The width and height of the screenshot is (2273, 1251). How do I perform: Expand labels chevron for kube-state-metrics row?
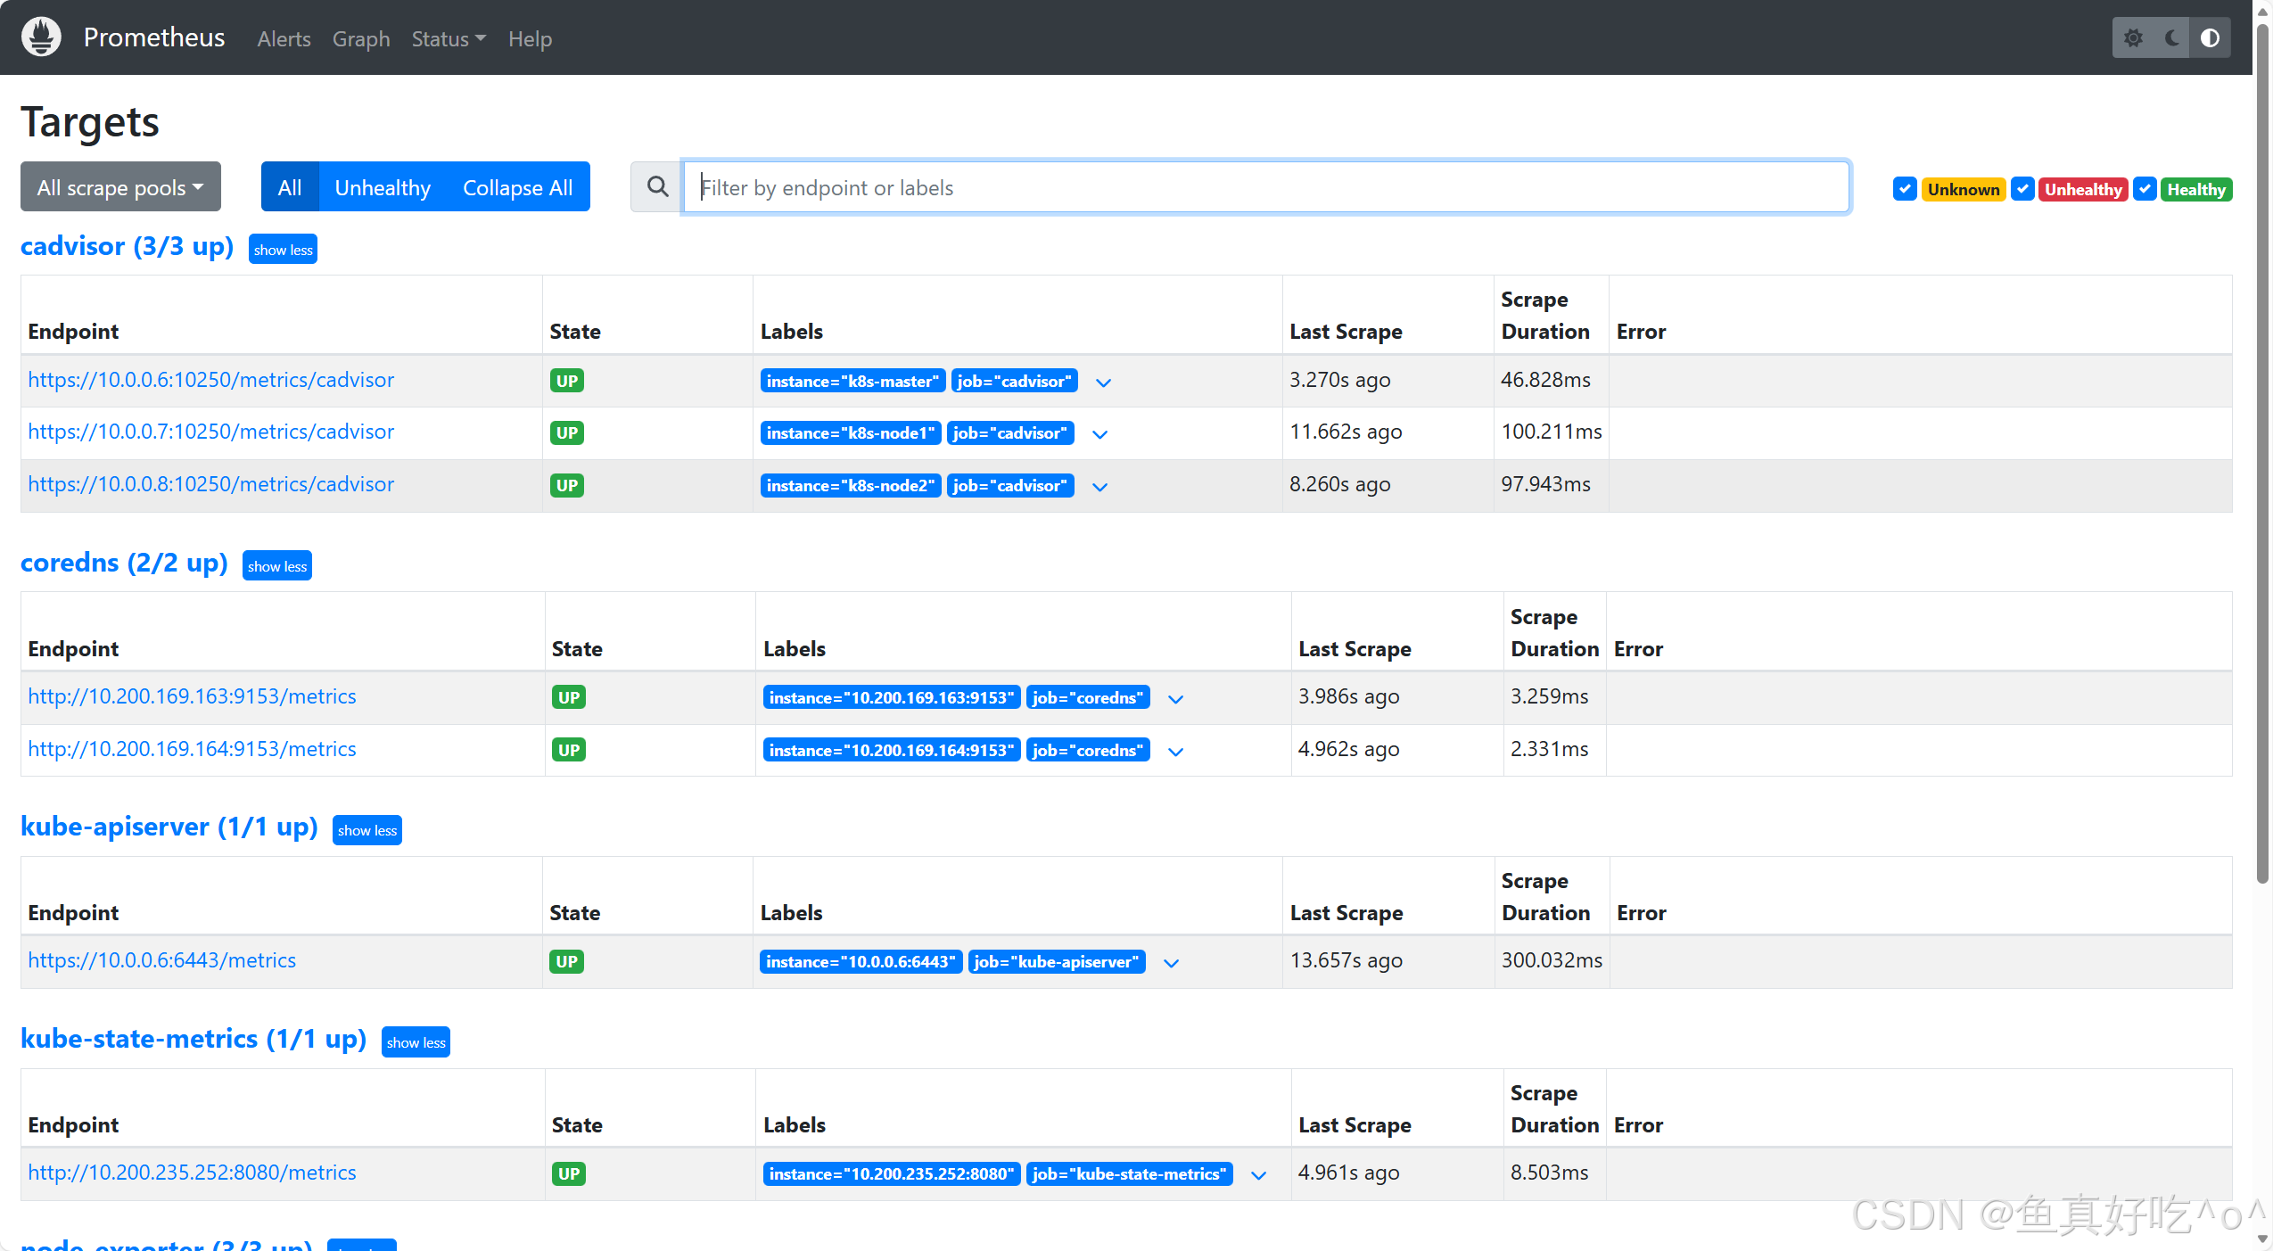[x=1258, y=1175]
